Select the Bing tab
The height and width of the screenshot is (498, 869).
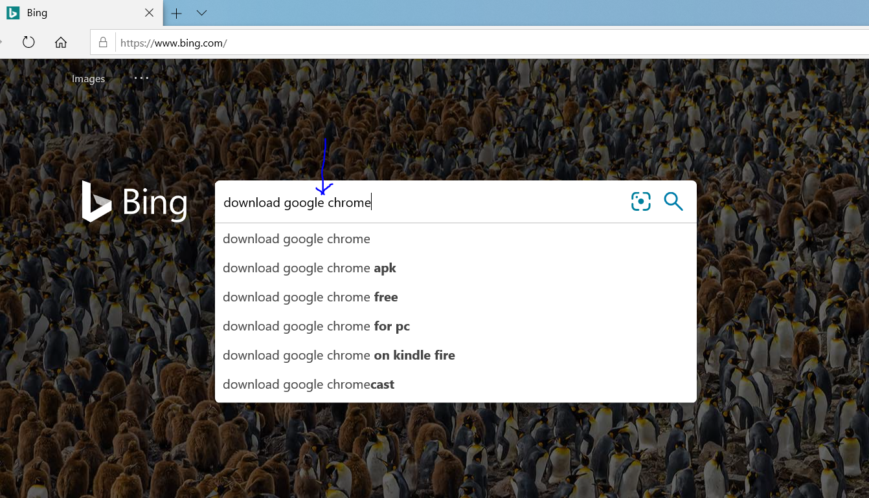pos(71,13)
